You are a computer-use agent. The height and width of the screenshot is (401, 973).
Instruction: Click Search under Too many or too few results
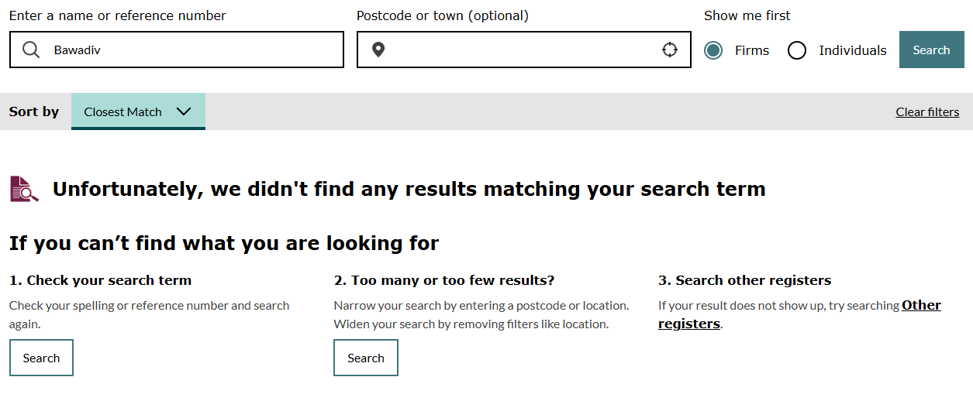[366, 358]
